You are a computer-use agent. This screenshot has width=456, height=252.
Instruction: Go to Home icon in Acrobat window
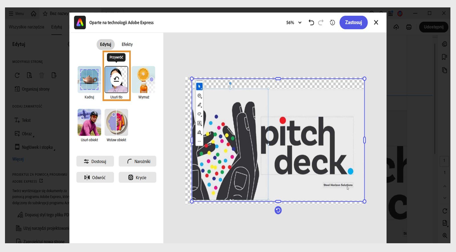34,13
